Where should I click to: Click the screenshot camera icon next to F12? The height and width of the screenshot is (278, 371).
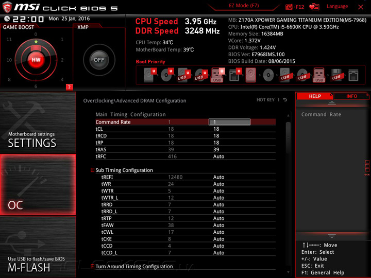[289, 7]
